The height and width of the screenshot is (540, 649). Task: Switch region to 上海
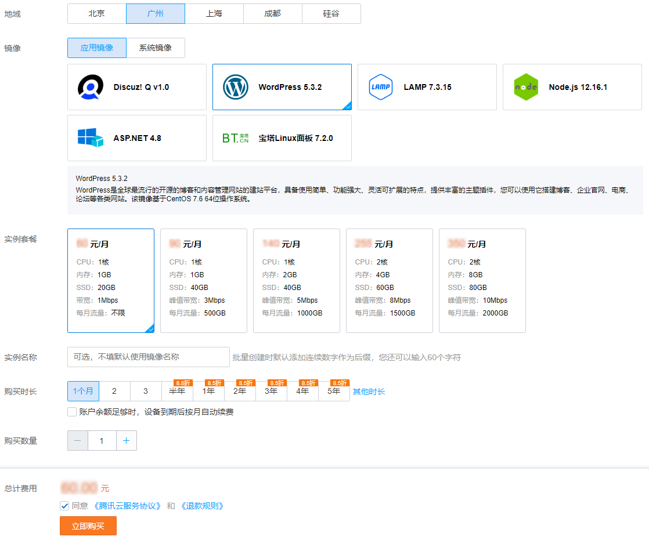coord(214,13)
